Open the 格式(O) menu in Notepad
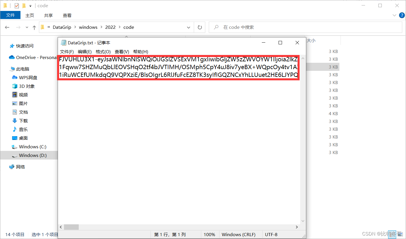This screenshot has height=239, width=406. pos(103,52)
